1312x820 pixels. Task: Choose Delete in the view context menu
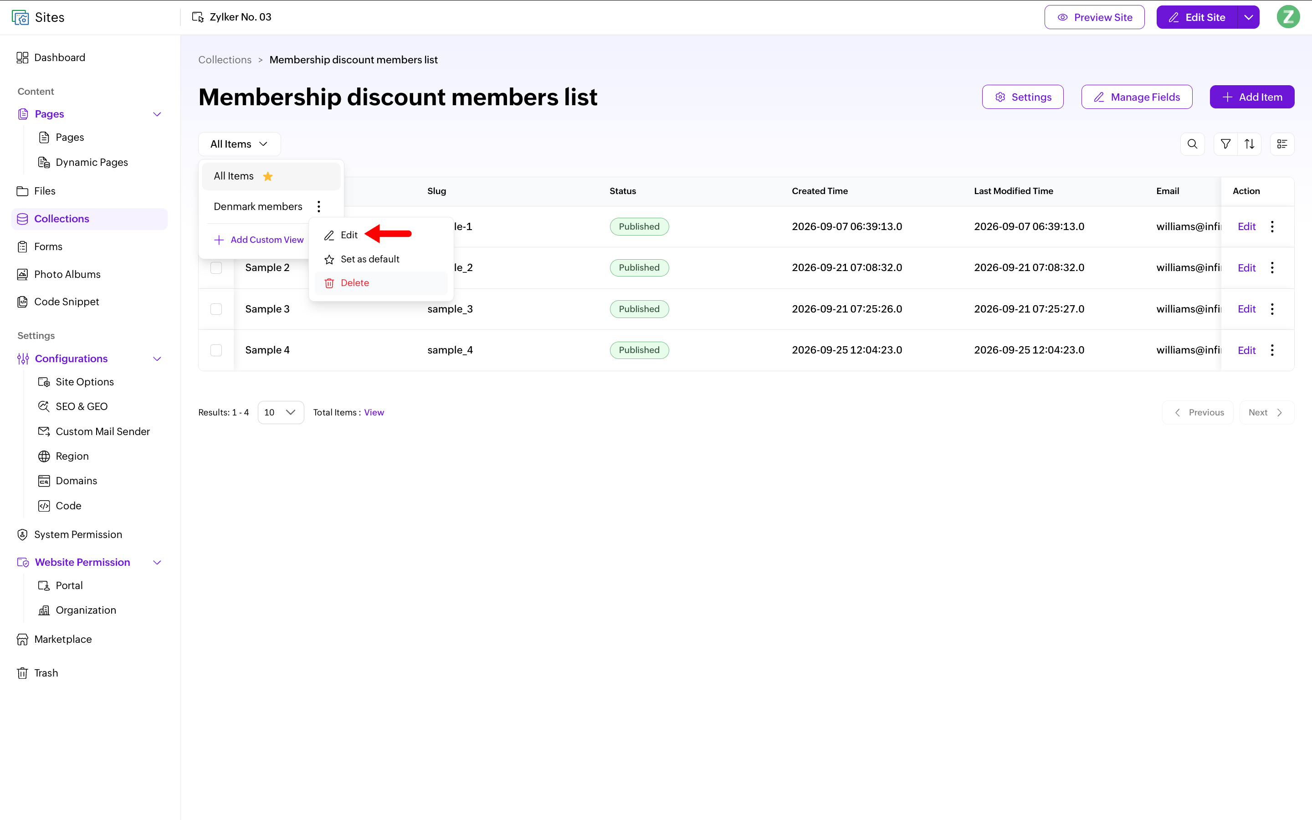pos(381,283)
